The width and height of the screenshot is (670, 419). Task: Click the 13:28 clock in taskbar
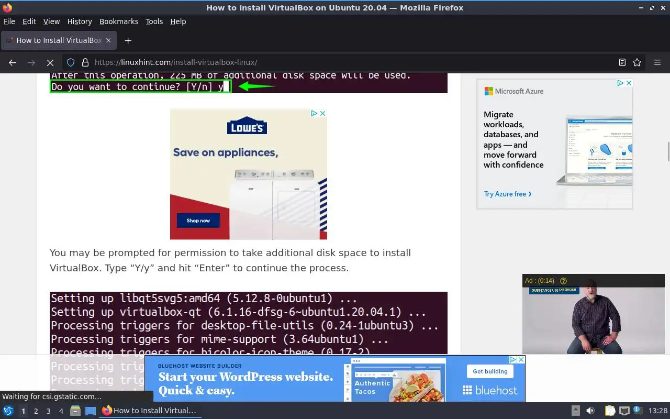click(x=658, y=411)
